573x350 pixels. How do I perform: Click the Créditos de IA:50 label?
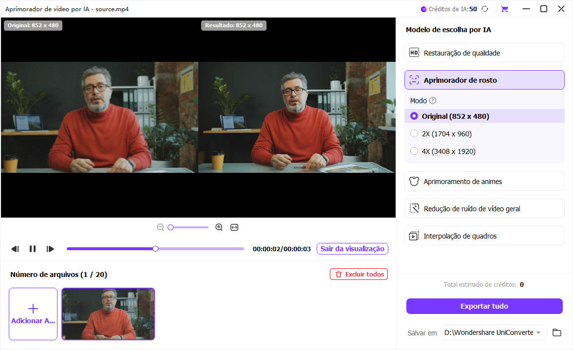(453, 9)
